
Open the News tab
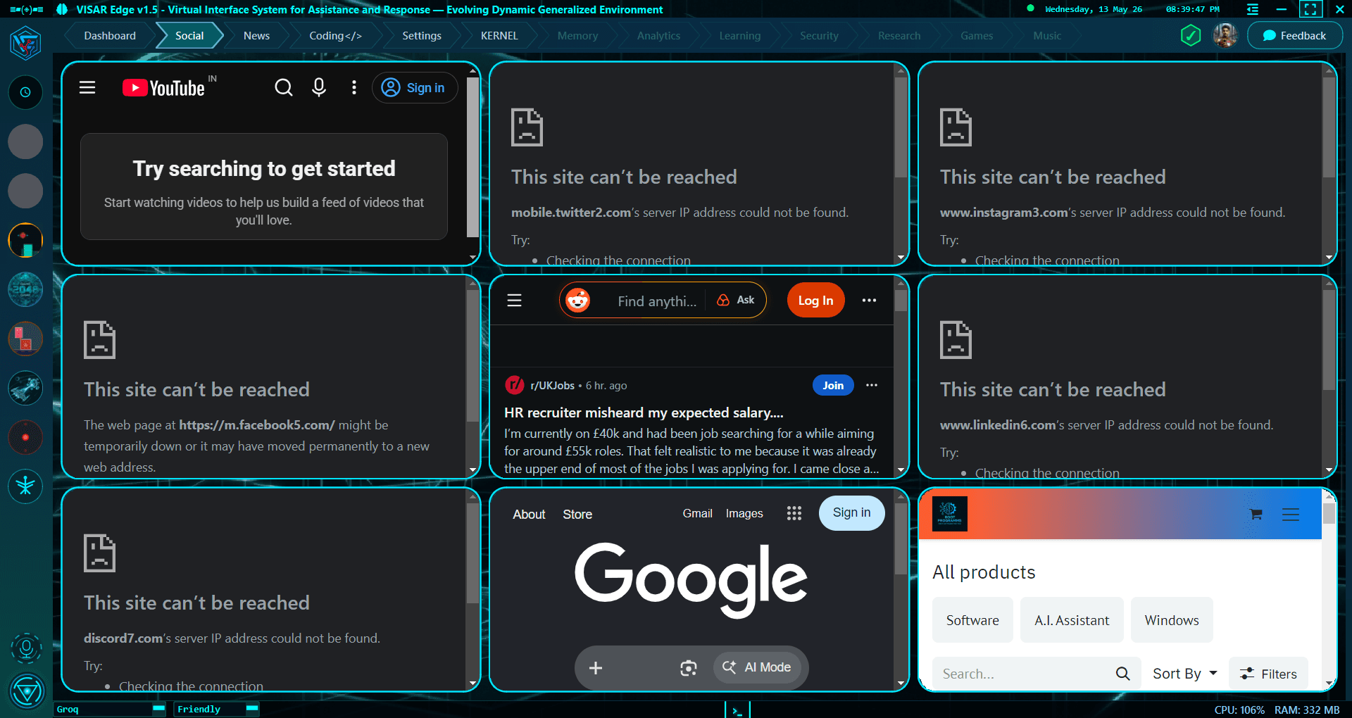coord(256,35)
